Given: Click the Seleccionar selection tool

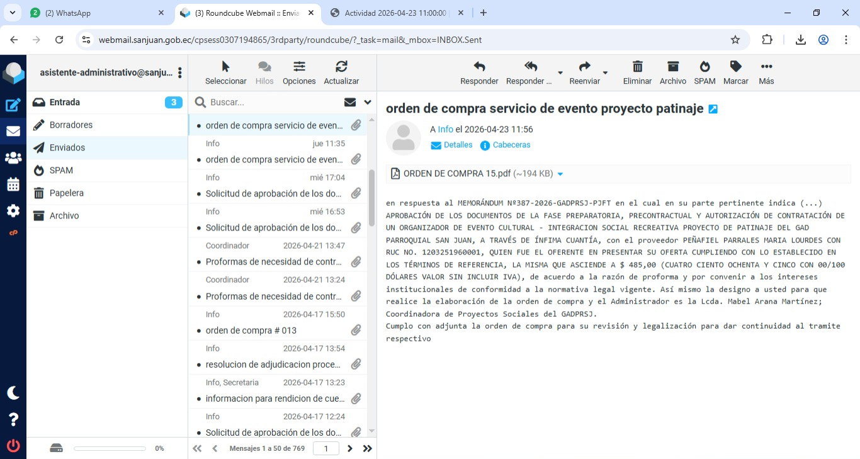Looking at the screenshot, I should click(x=225, y=67).
